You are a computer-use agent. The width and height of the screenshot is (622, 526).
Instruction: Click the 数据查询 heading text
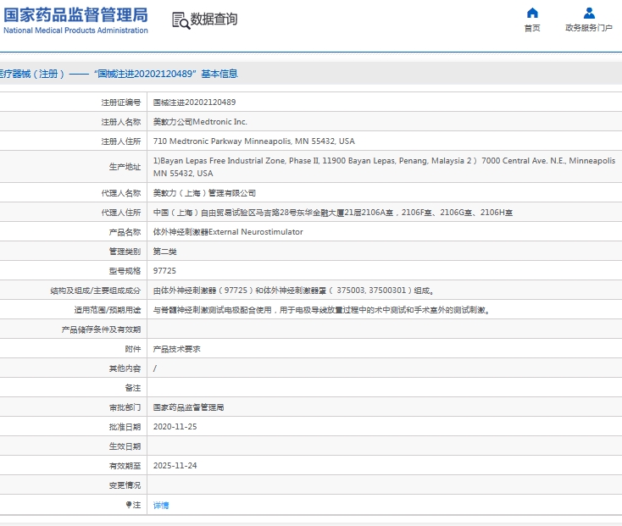click(214, 19)
